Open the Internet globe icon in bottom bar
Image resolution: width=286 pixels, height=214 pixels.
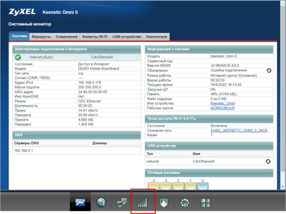tap(101, 202)
